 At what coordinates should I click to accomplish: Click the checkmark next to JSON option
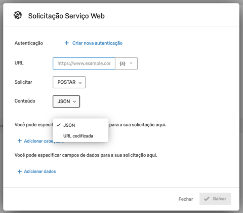point(58,125)
